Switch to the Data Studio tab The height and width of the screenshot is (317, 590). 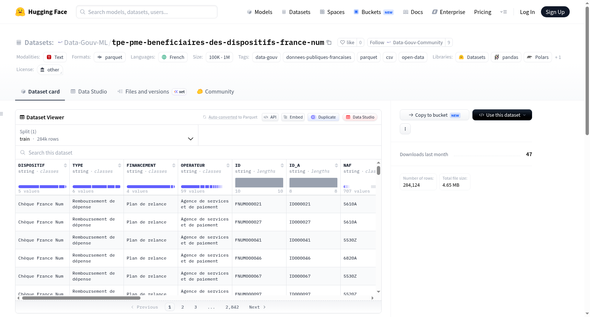[89, 92]
